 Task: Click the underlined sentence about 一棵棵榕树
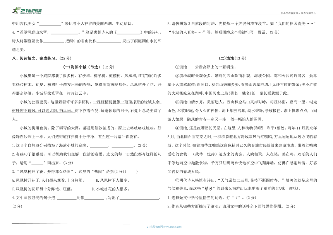click(87, 106)
